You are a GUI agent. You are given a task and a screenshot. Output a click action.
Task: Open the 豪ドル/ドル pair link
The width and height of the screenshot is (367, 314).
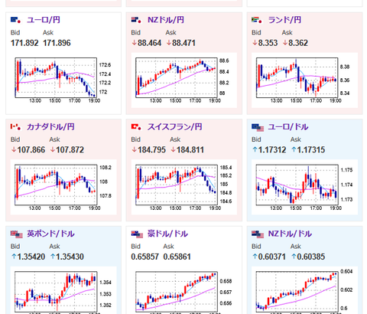pos(167,234)
